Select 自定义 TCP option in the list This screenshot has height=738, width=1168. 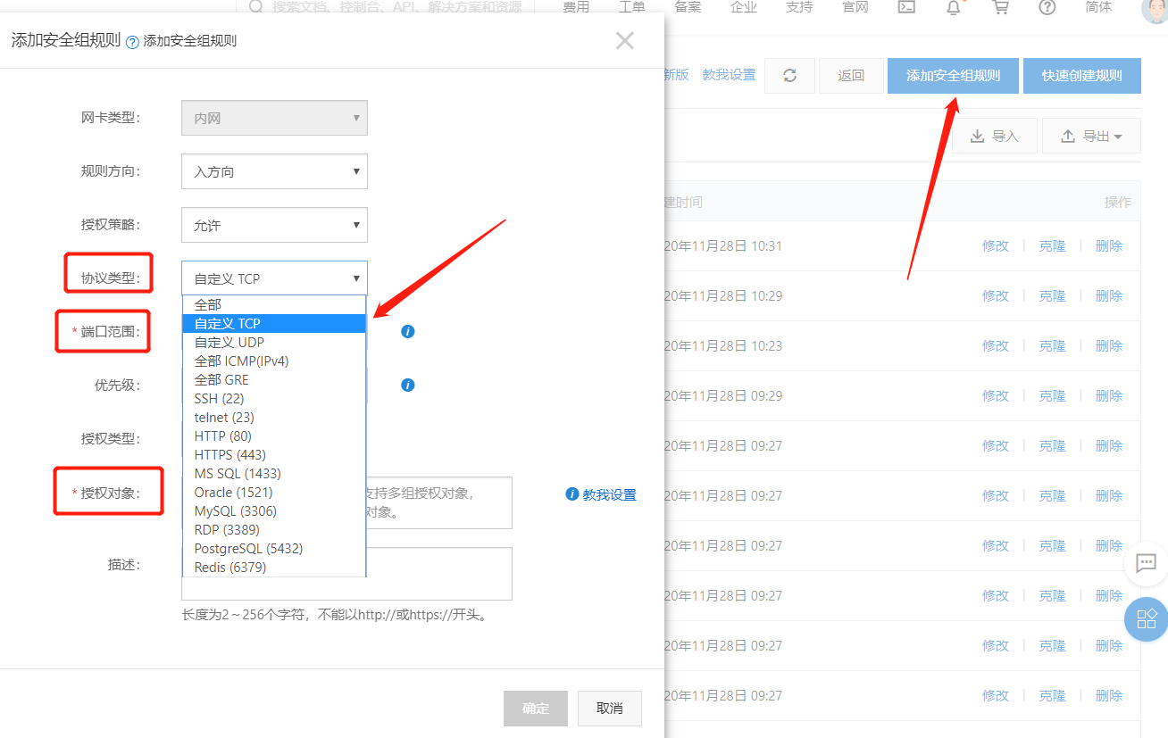[x=274, y=323]
